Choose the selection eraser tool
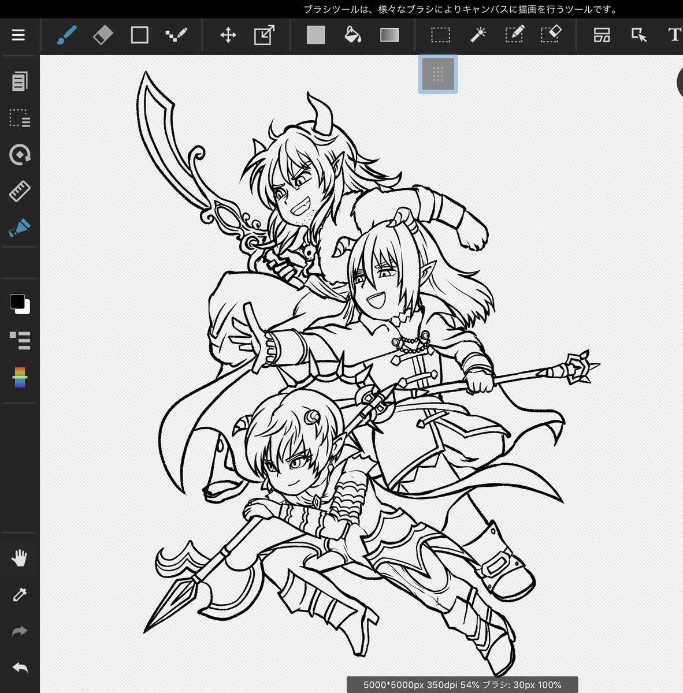683x693 pixels. point(551,34)
